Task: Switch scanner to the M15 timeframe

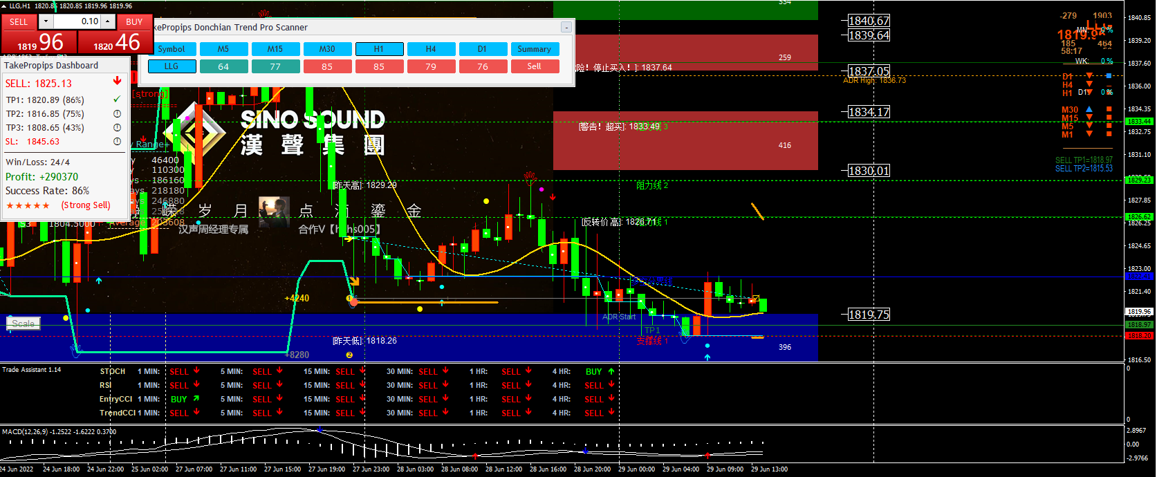Action: click(275, 49)
